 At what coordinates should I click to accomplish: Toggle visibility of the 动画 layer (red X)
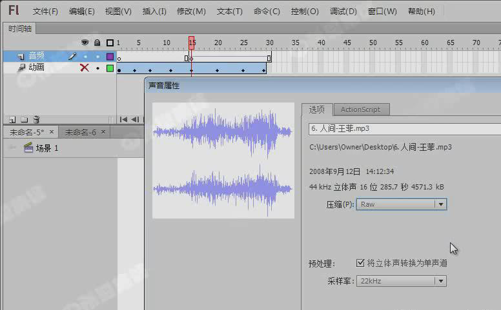(x=84, y=68)
